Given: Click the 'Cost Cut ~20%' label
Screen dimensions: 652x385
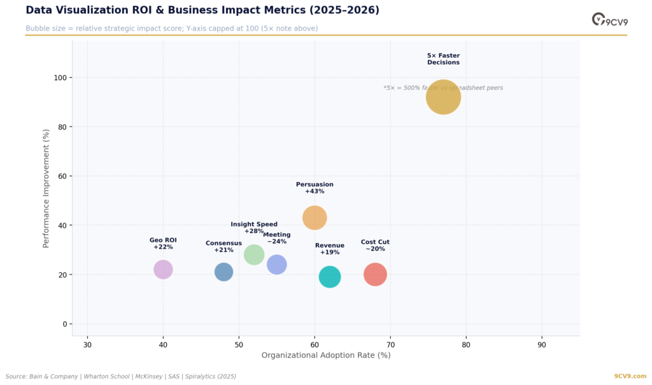Looking at the screenshot, I should [x=375, y=245].
